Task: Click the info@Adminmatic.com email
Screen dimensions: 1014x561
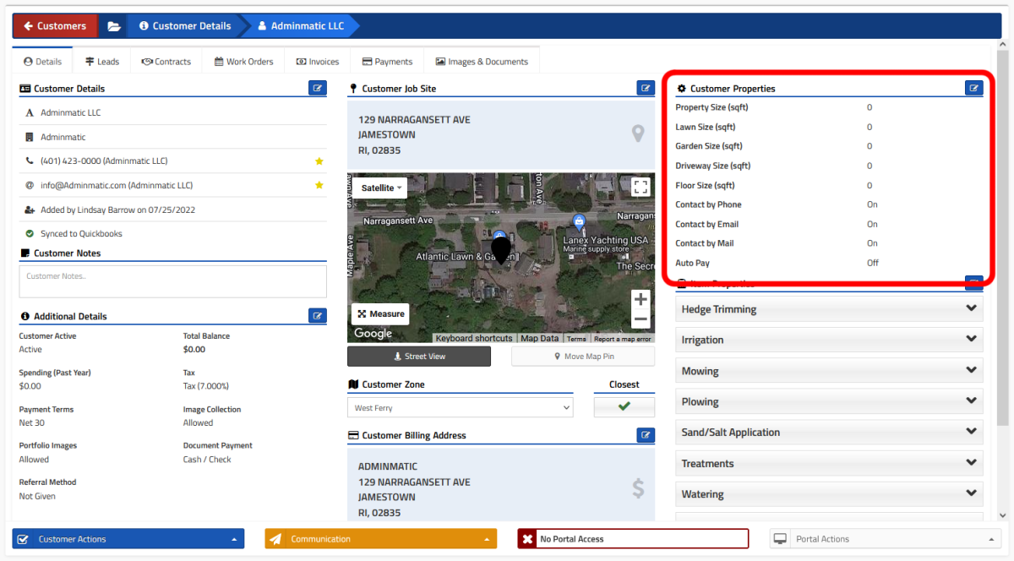Action: [117, 185]
